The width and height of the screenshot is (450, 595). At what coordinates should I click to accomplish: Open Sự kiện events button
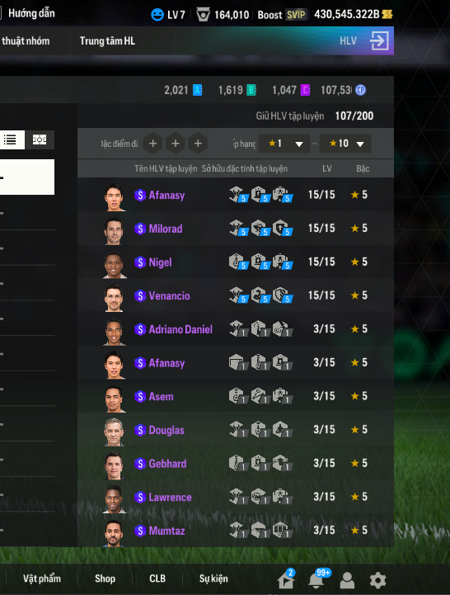point(213,578)
